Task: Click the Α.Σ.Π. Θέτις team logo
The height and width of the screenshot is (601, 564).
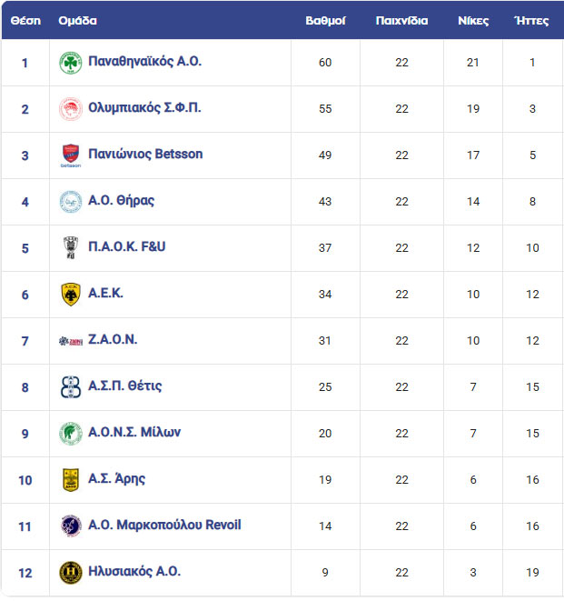Action: 71,387
